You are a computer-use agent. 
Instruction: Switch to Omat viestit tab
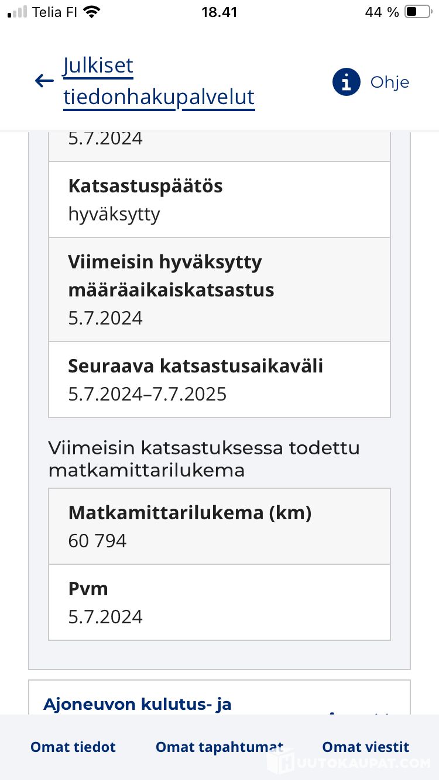[x=366, y=747]
